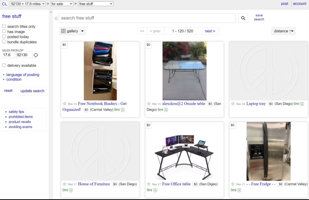The width and height of the screenshot is (309, 200).
Task: Open the post link in header
Action: click(x=285, y=4)
